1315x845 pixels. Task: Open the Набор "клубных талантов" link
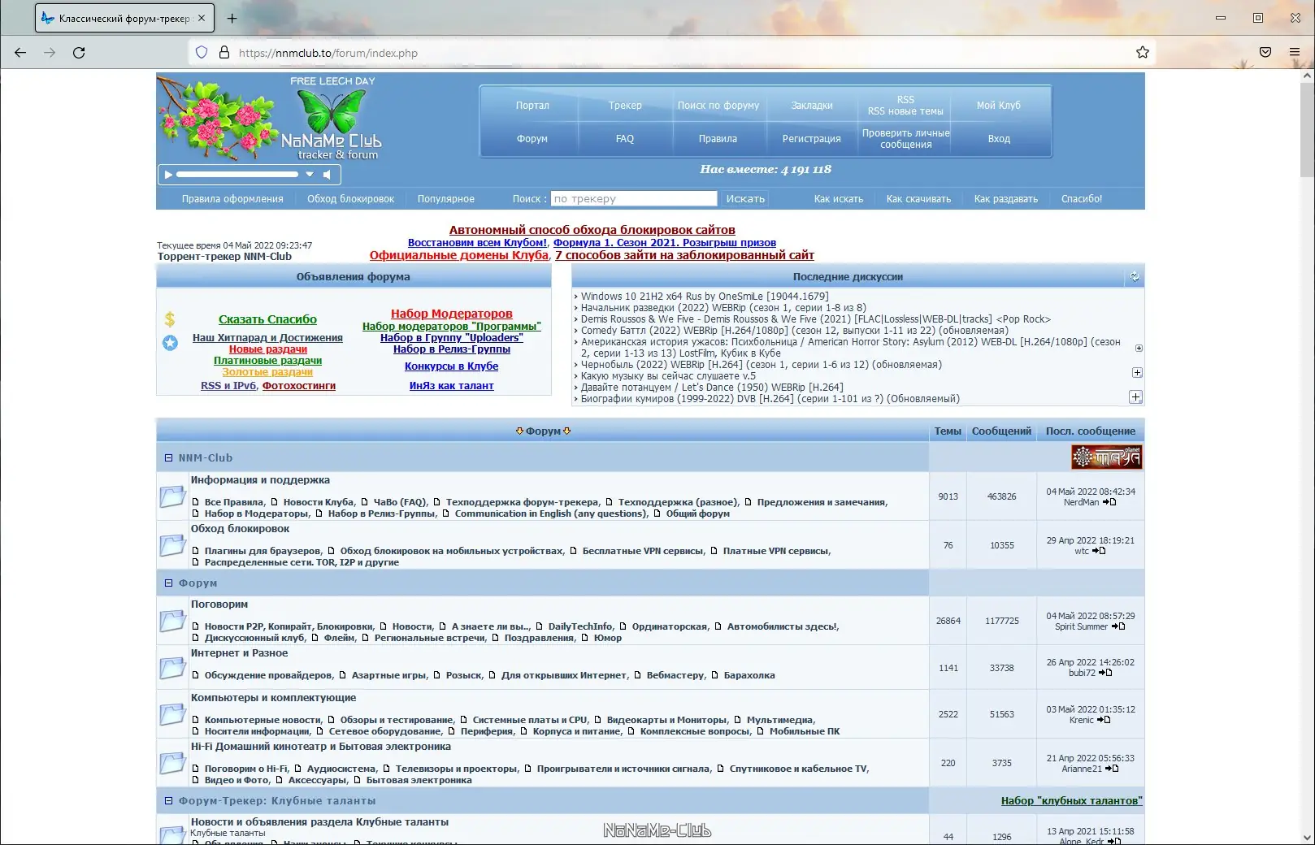1071,801
